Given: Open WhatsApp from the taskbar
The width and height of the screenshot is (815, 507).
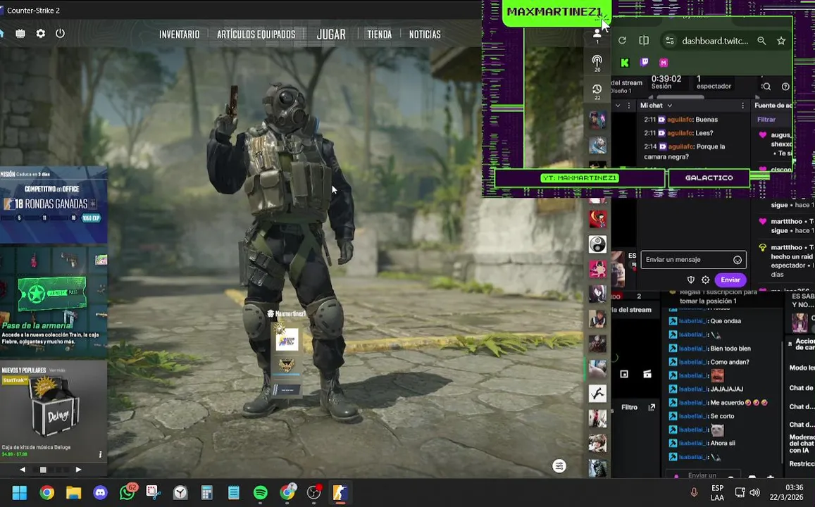Looking at the screenshot, I should pyautogui.click(x=127, y=492).
